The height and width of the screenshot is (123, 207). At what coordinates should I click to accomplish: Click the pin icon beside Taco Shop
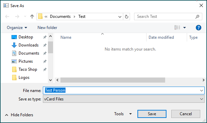click(x=45, y=69)
